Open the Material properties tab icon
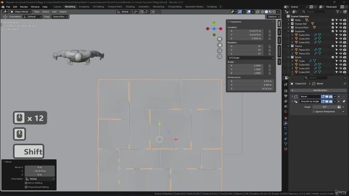The image size is (349, 196). (286, 149)
